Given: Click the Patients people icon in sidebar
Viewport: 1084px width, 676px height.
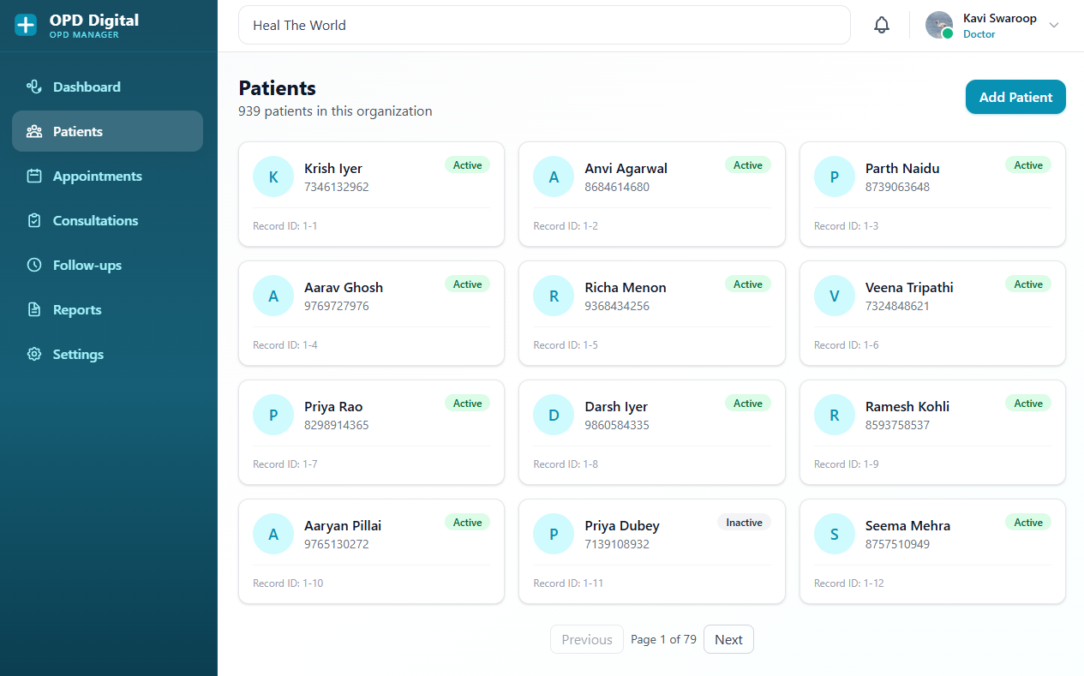Looking at the screenshot, I should point(34,131).
